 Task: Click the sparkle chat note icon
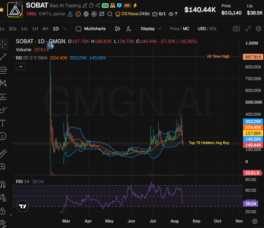tap(102, 14)
